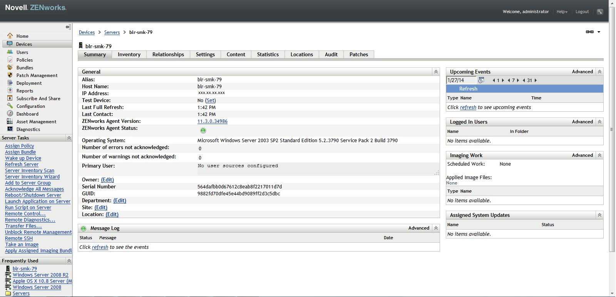Viewport: 616px width, 297px height.
Task: Click the Asset Management icon
Action: (x=10, y=121)
